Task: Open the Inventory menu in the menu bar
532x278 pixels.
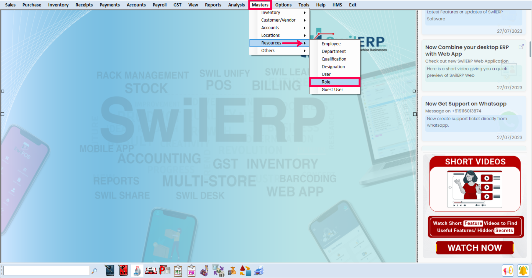Action: (58, 5)
